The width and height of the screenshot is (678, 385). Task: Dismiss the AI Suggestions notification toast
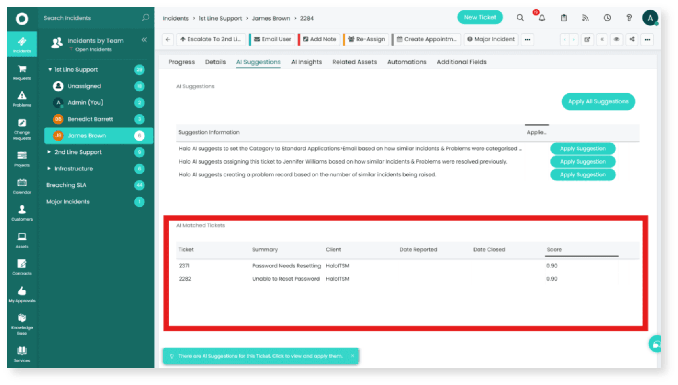352,356
